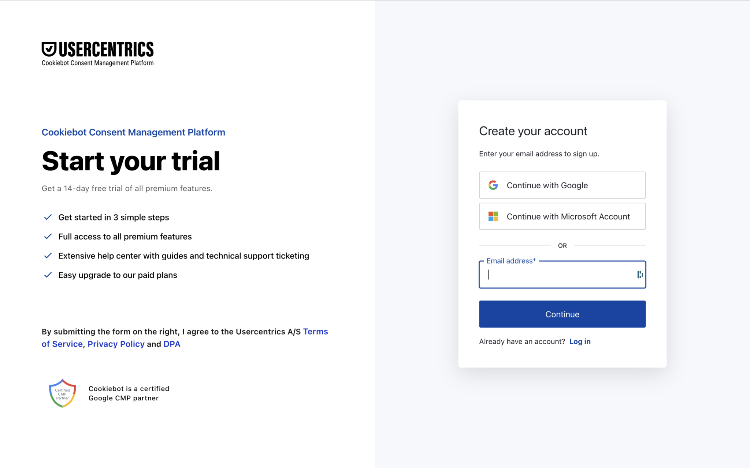Click the Microsoft icon on the Microsoft sign-in button
This screenshot has height=468, width=750.
pos(493,216)
